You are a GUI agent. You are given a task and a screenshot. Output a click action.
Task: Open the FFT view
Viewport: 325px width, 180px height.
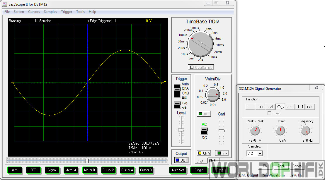point(33,170)
